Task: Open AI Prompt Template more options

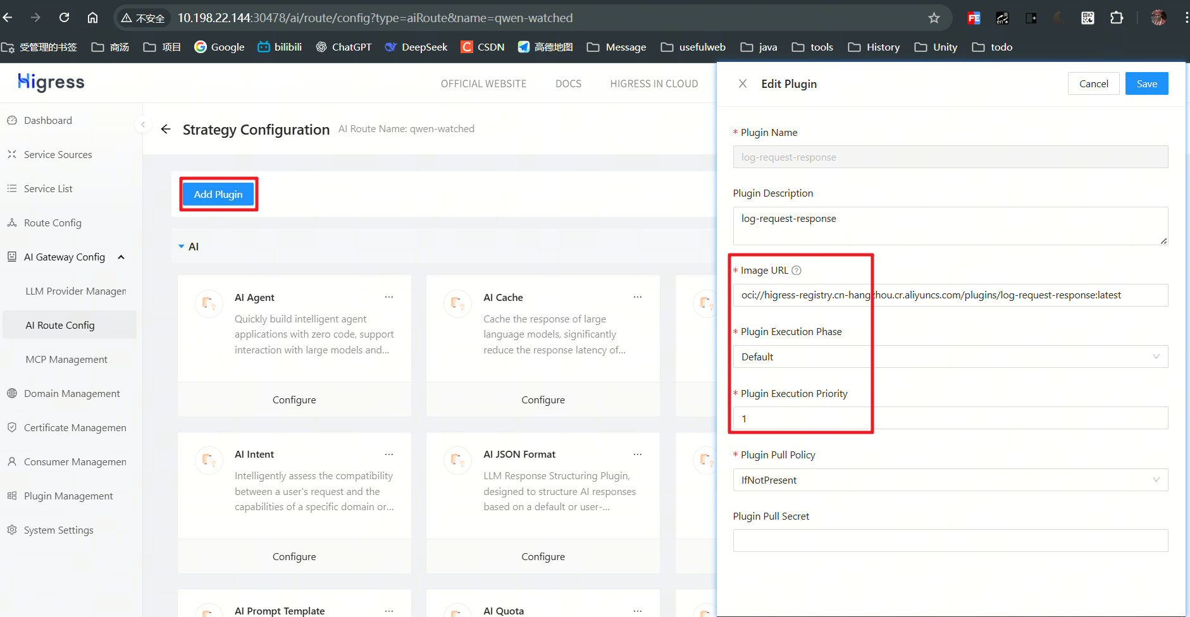Action: coord(389,611)
